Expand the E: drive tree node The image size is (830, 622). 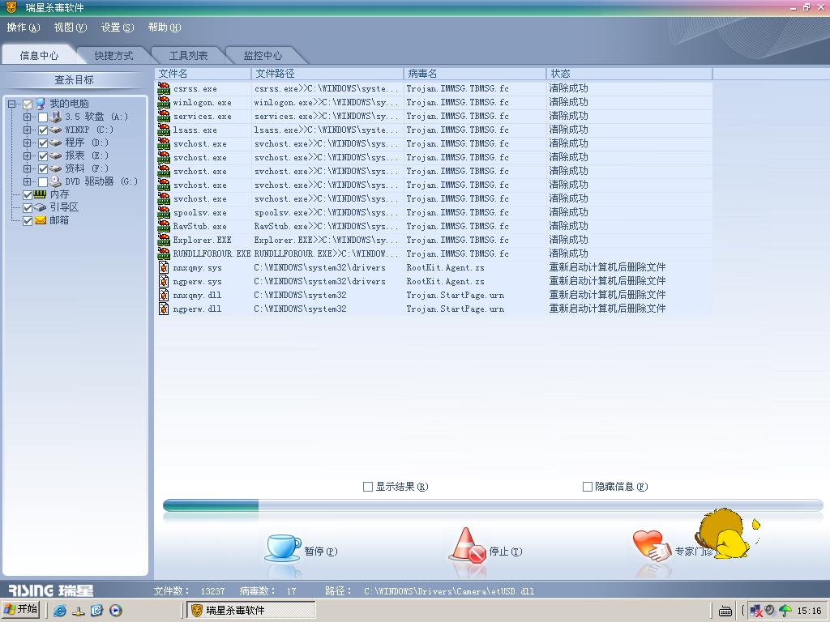coord(27,156)
